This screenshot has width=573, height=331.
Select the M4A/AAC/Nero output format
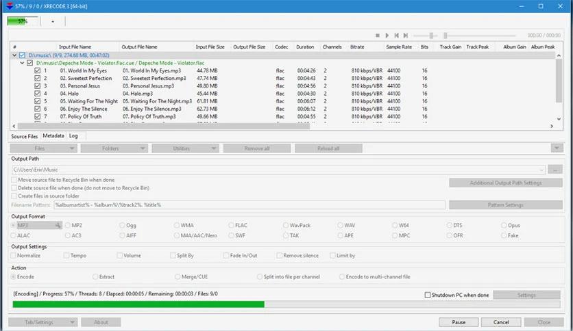point(177,235)
